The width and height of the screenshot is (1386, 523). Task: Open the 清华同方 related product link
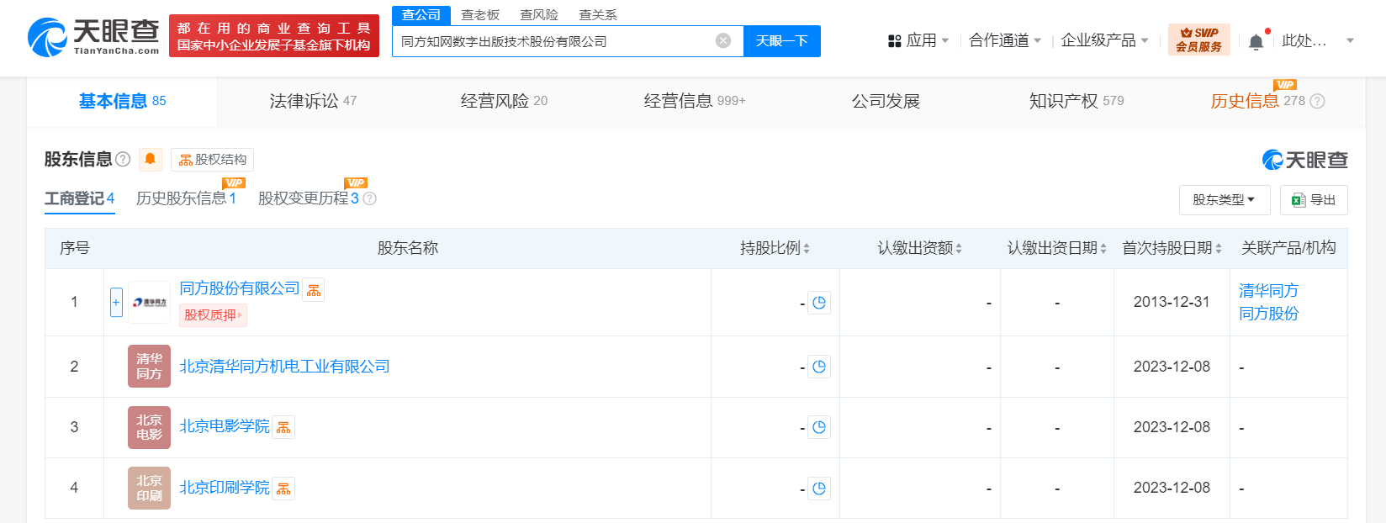(x=1268, y=291)
